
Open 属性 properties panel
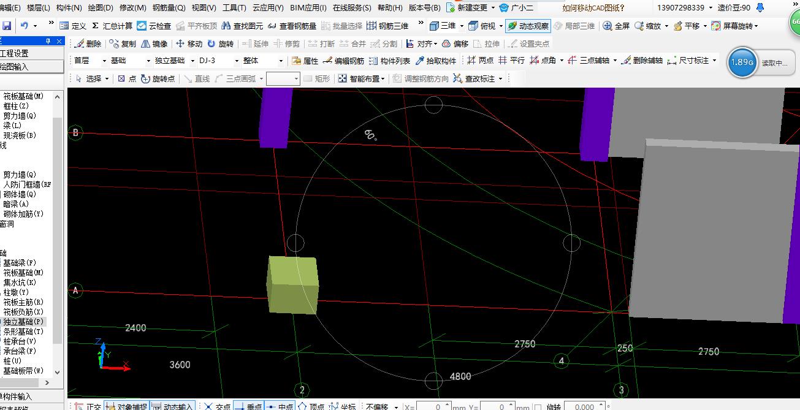point(305,61)
